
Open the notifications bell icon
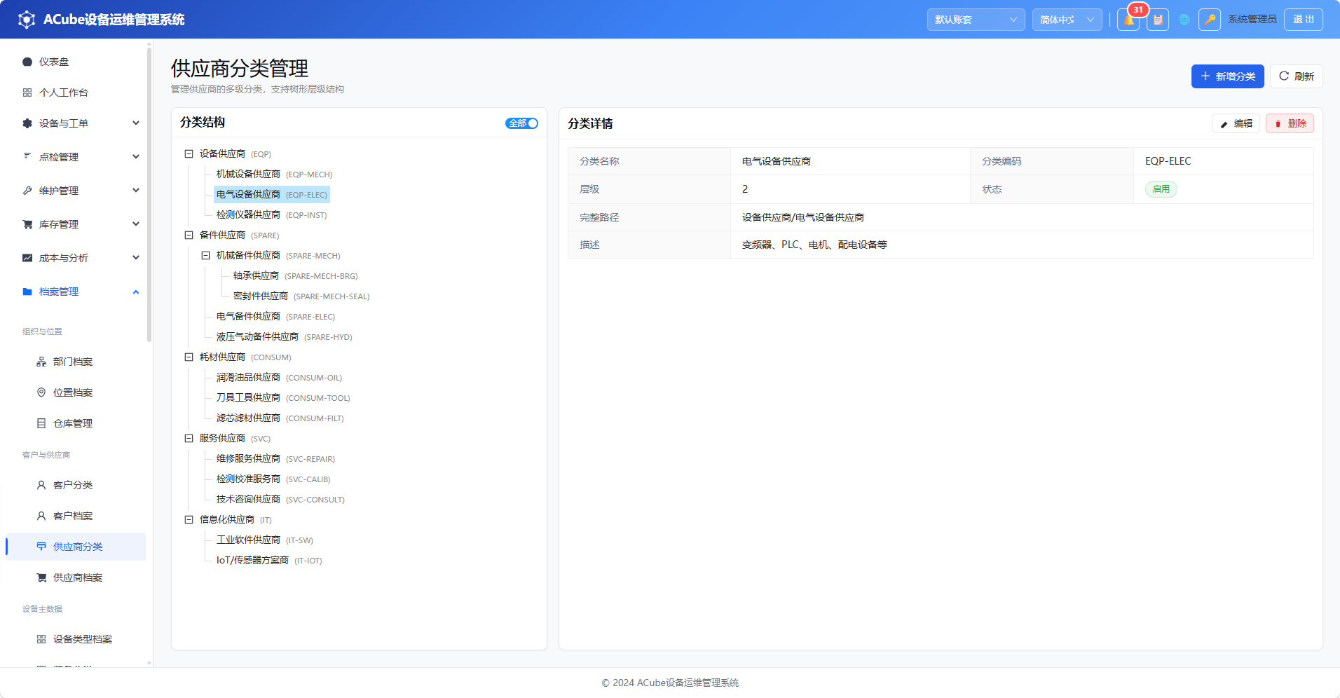coord(1128,20)
